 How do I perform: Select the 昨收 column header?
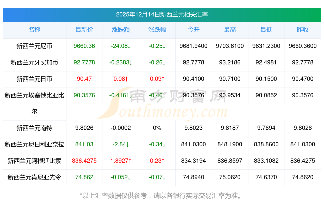pyautogui.click(x=303, y=30)
